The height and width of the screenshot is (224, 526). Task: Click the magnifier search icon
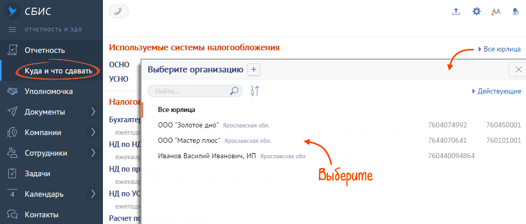tap(234, 91)
